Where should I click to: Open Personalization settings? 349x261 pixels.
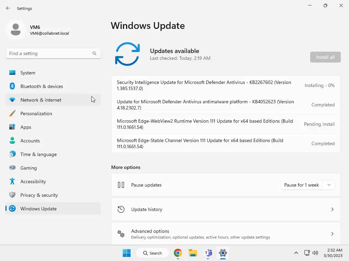53,114
